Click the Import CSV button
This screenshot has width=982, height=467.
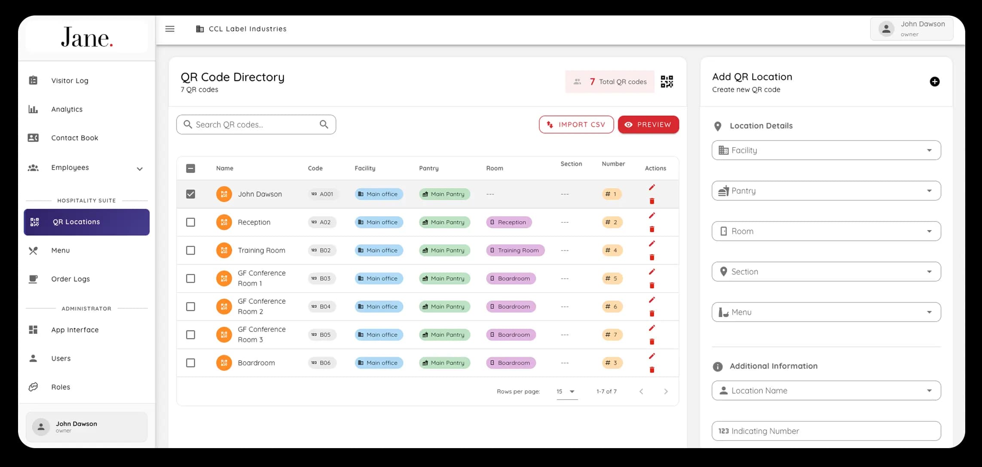pos(576,124)
